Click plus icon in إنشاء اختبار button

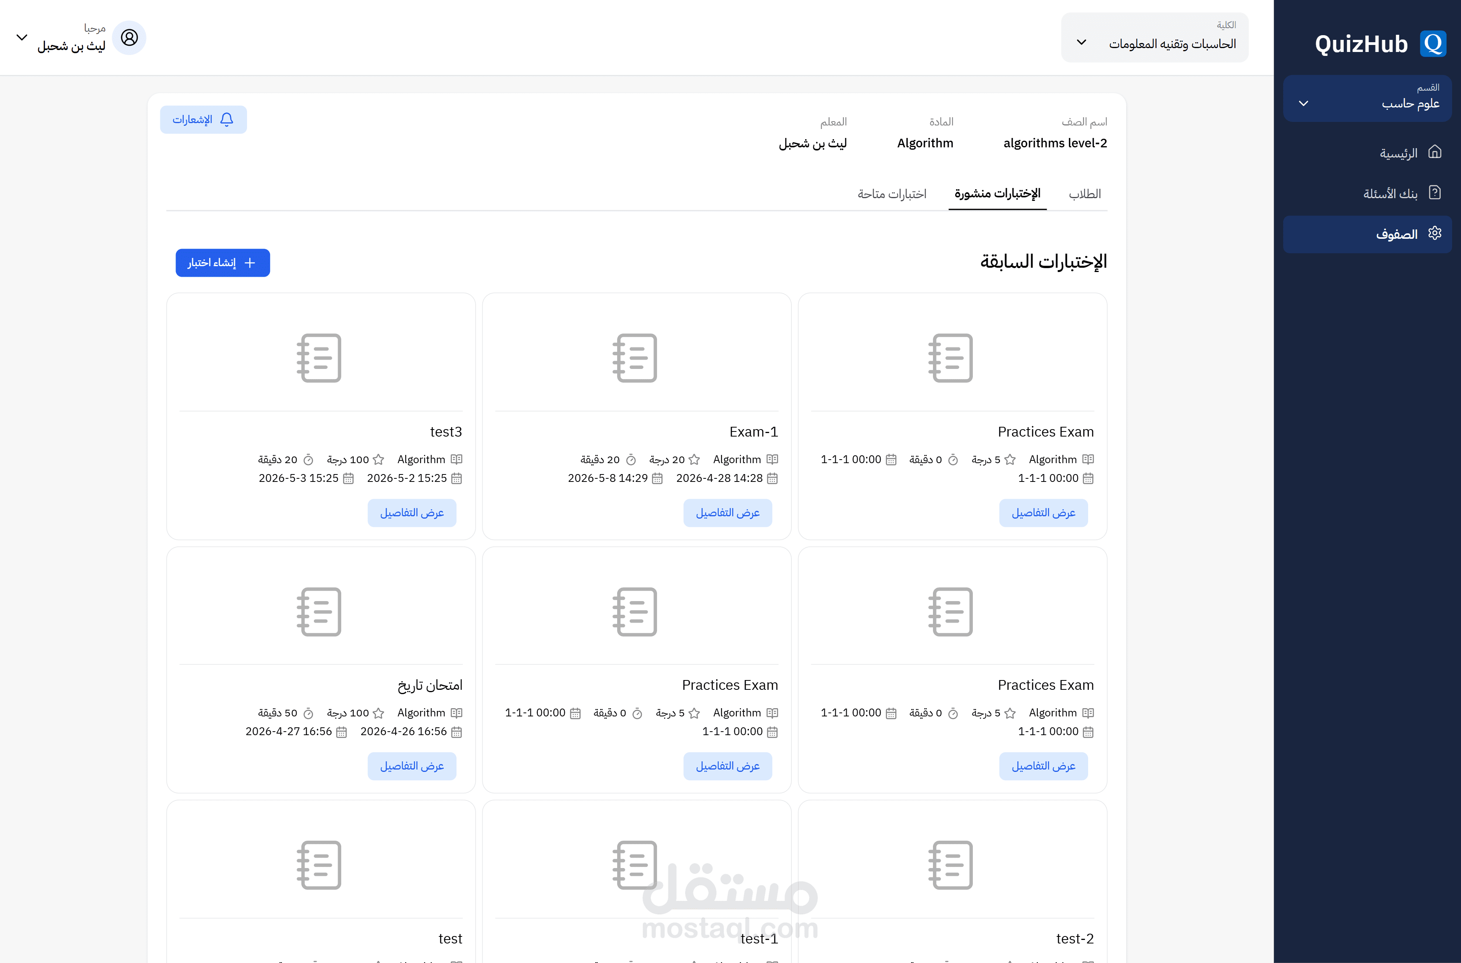point(250,263)
